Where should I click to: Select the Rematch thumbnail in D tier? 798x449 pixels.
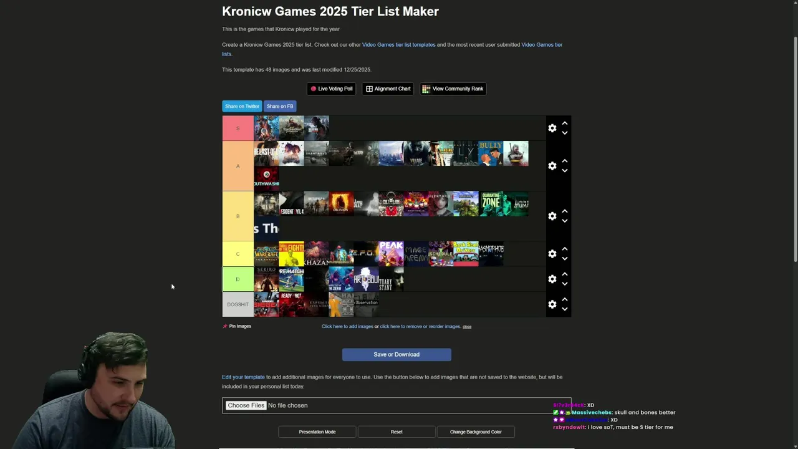click(291, 279)
